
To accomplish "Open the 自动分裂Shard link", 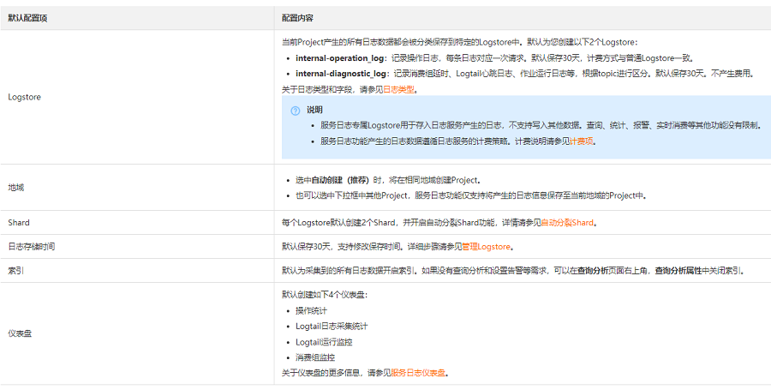I will pyautogui.click(x=567, y=222).
